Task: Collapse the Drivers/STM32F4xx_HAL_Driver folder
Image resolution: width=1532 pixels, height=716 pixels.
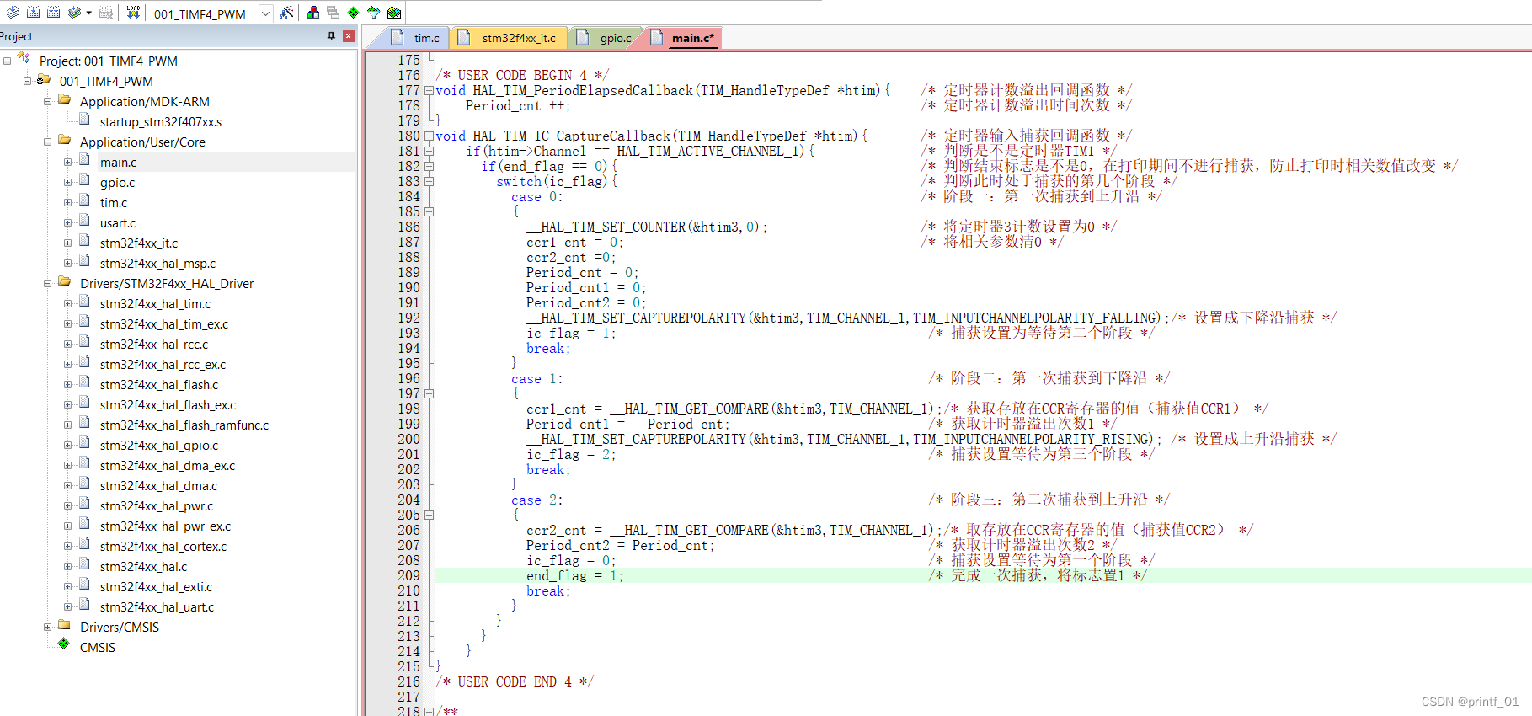Action: point(48,283)
